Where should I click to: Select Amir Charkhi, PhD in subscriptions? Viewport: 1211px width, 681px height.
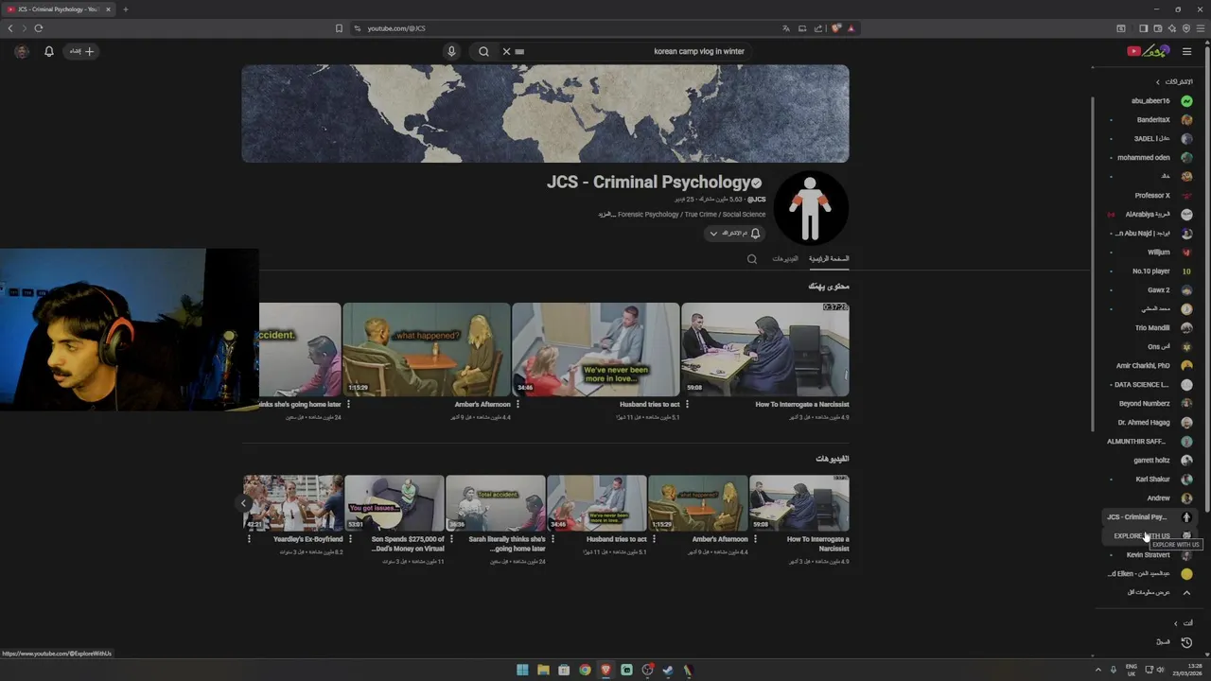[1150, 366]
